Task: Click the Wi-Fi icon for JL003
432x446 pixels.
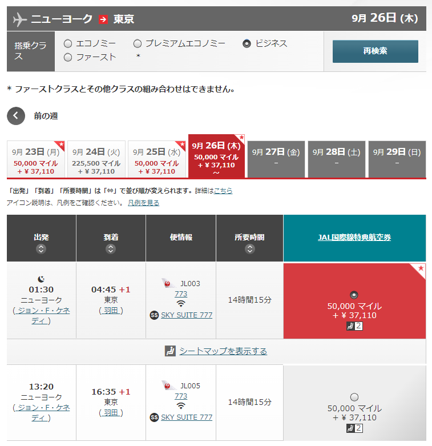Action: click(181, 304)
